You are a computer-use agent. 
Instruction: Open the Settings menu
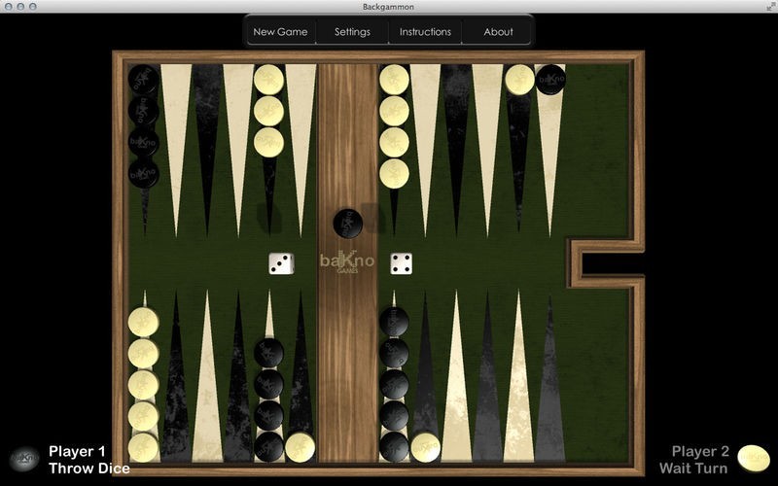[352, 31]
